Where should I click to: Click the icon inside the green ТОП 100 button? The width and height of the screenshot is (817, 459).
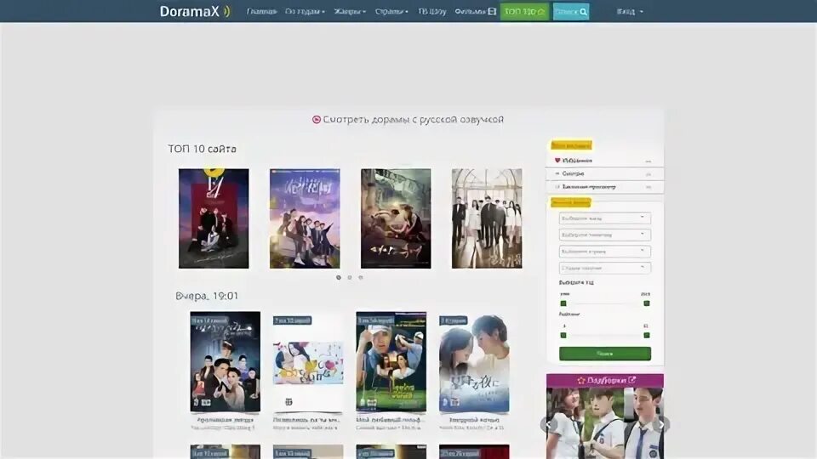541,11
